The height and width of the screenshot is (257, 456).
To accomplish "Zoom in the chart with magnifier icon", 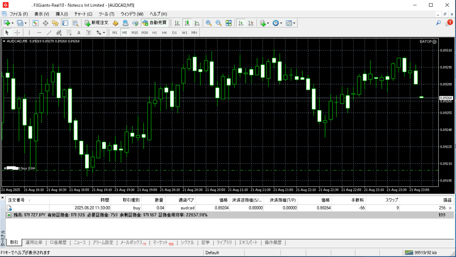I will 208,23.
